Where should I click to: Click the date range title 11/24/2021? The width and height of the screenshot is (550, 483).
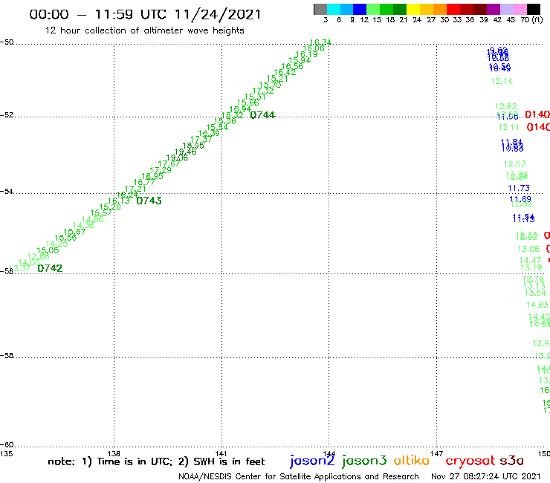(218, 14)
